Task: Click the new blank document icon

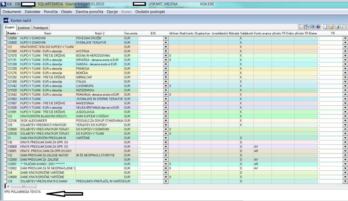Action: coord(326,27)
